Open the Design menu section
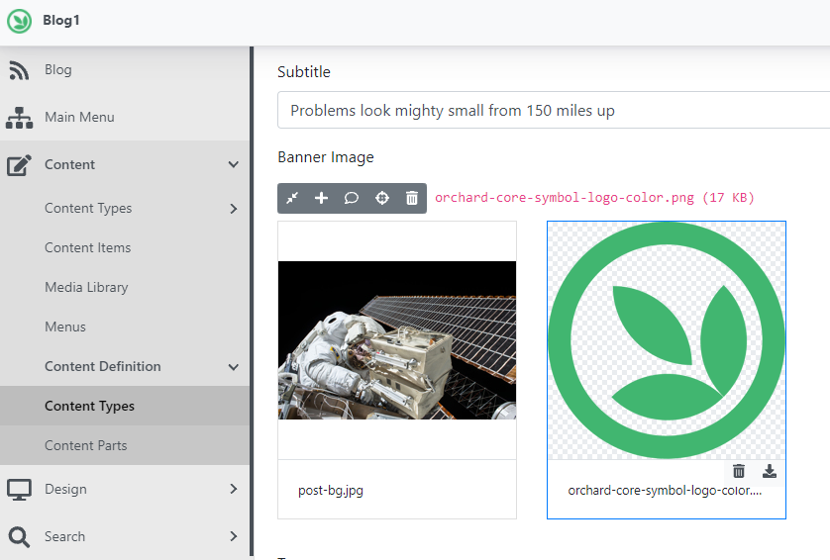 (65, 489)
